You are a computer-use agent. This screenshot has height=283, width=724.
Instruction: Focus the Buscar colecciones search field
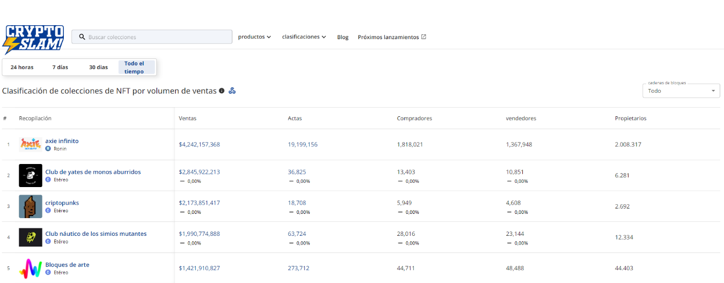(152, 37)
